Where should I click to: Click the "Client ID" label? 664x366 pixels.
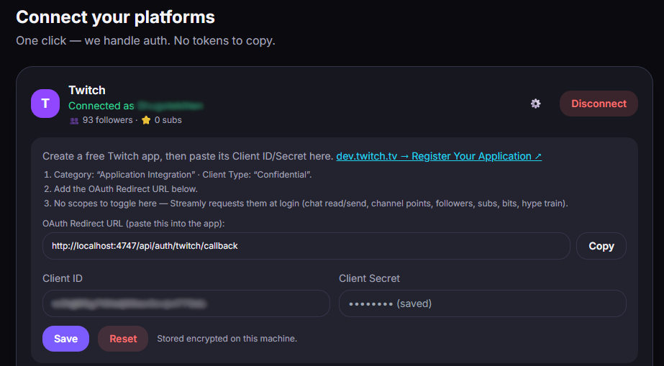point(63,278)
